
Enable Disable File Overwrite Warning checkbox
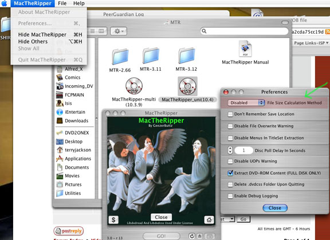[x=230, y=126]
